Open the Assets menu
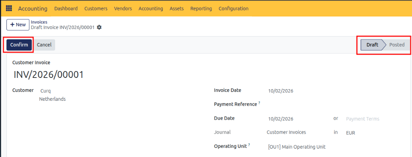Image resolution: width=412 pixels, height=157 pixels. 177,9
